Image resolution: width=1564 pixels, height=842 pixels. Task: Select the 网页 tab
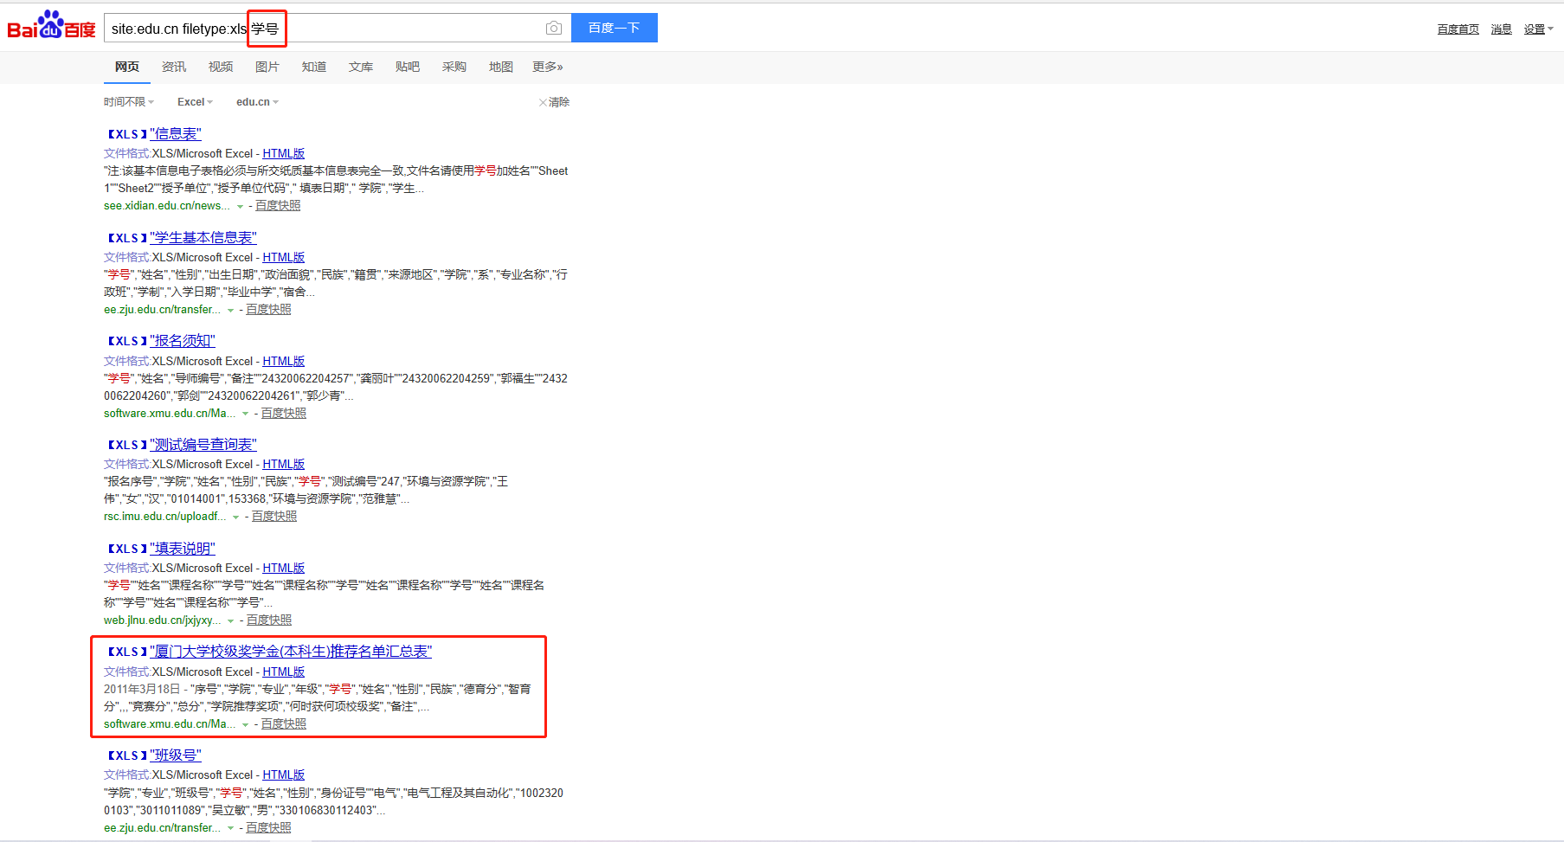[127, 67]
